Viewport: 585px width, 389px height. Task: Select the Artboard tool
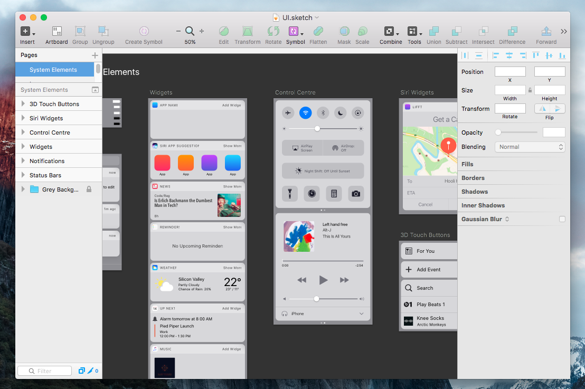pos(56,32)
